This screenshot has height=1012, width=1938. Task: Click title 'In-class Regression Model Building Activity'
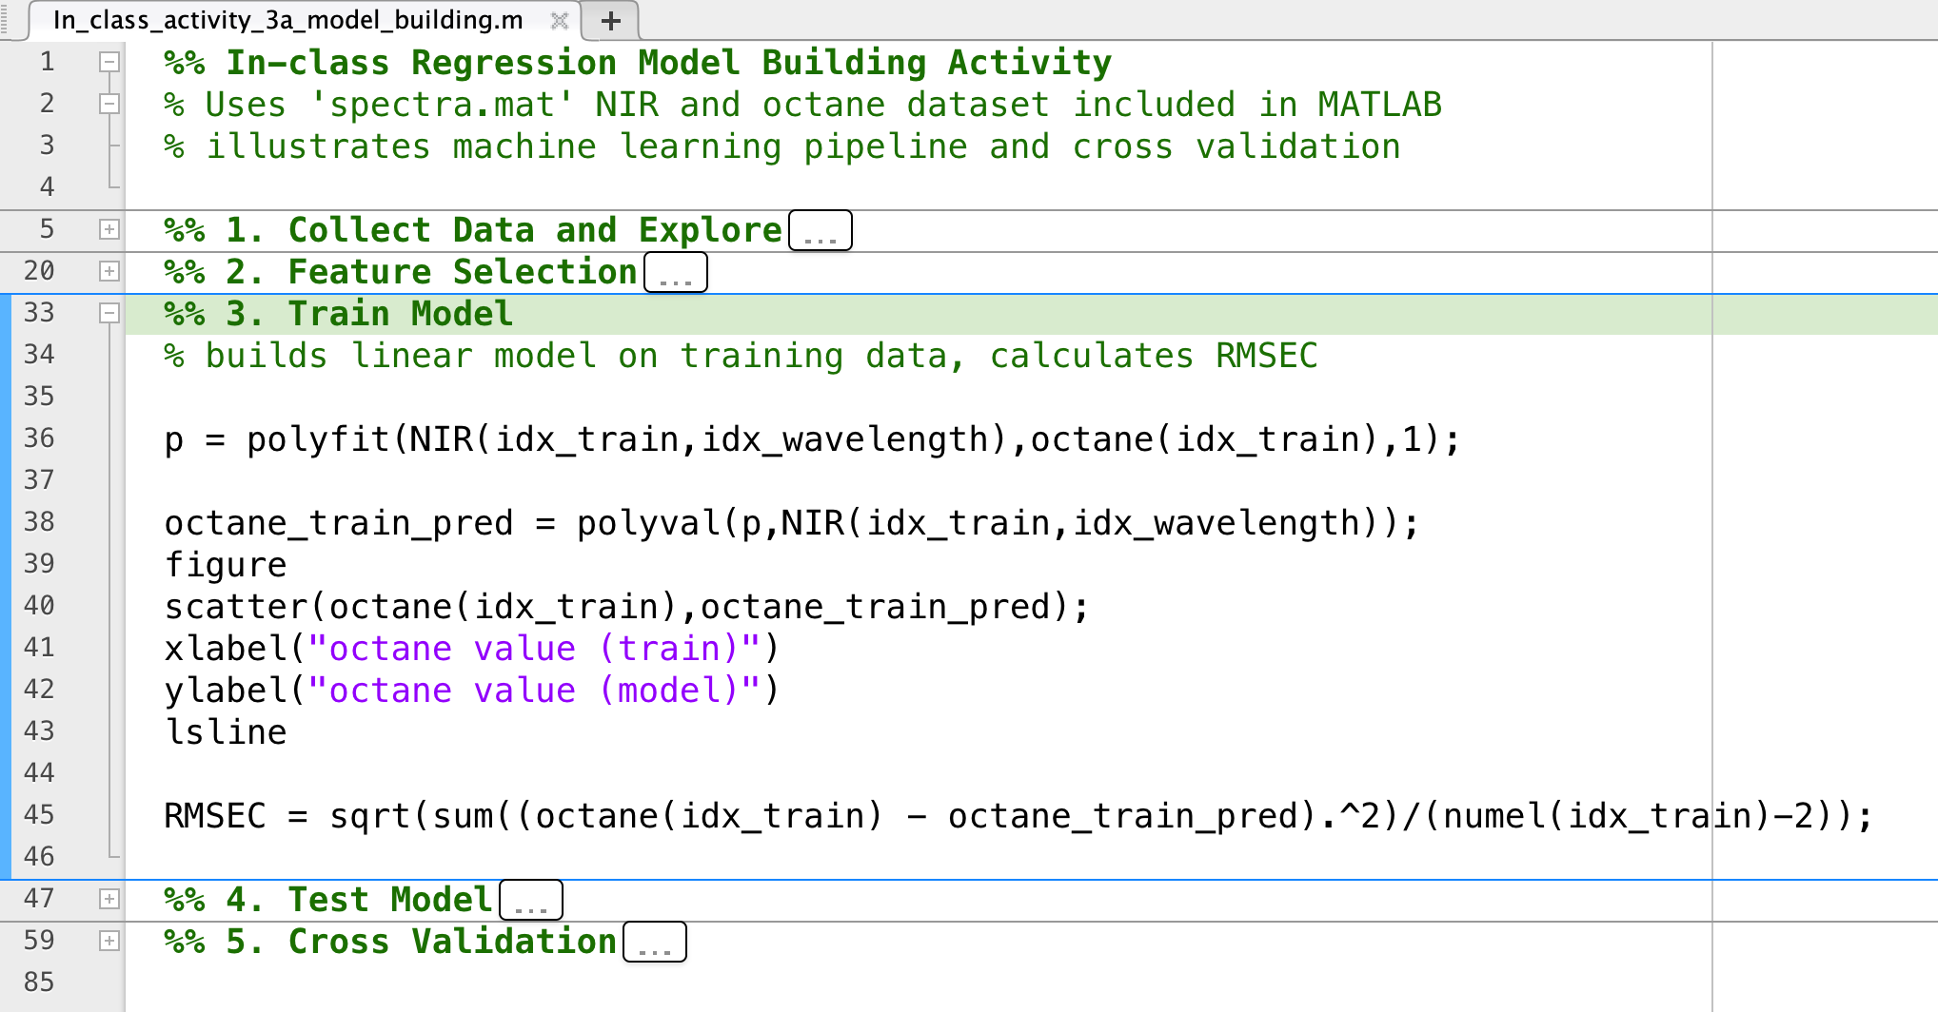click(x=668, y=63)
